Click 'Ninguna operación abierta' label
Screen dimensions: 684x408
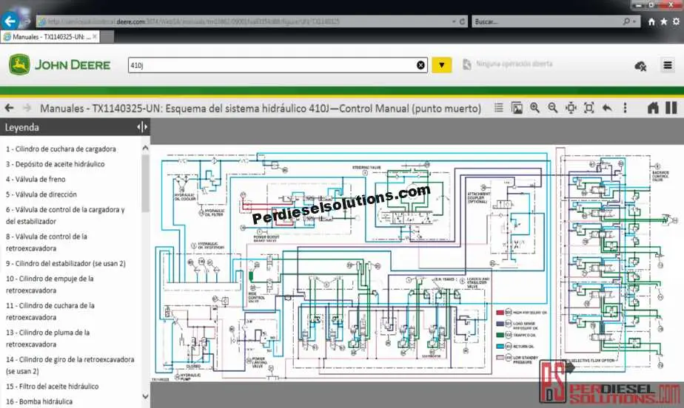click(514, 64)
